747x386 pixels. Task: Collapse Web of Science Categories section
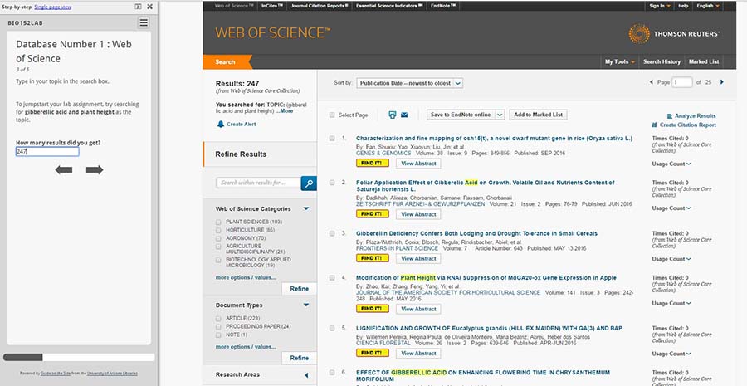306,208
